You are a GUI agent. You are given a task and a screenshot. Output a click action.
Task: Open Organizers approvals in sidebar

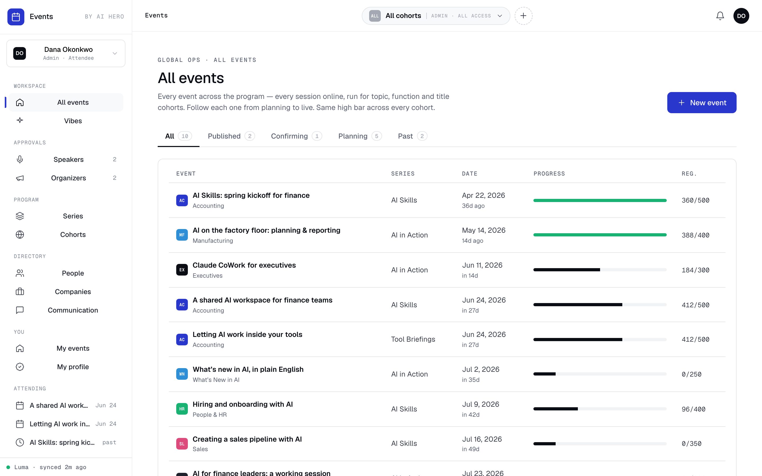66,178
